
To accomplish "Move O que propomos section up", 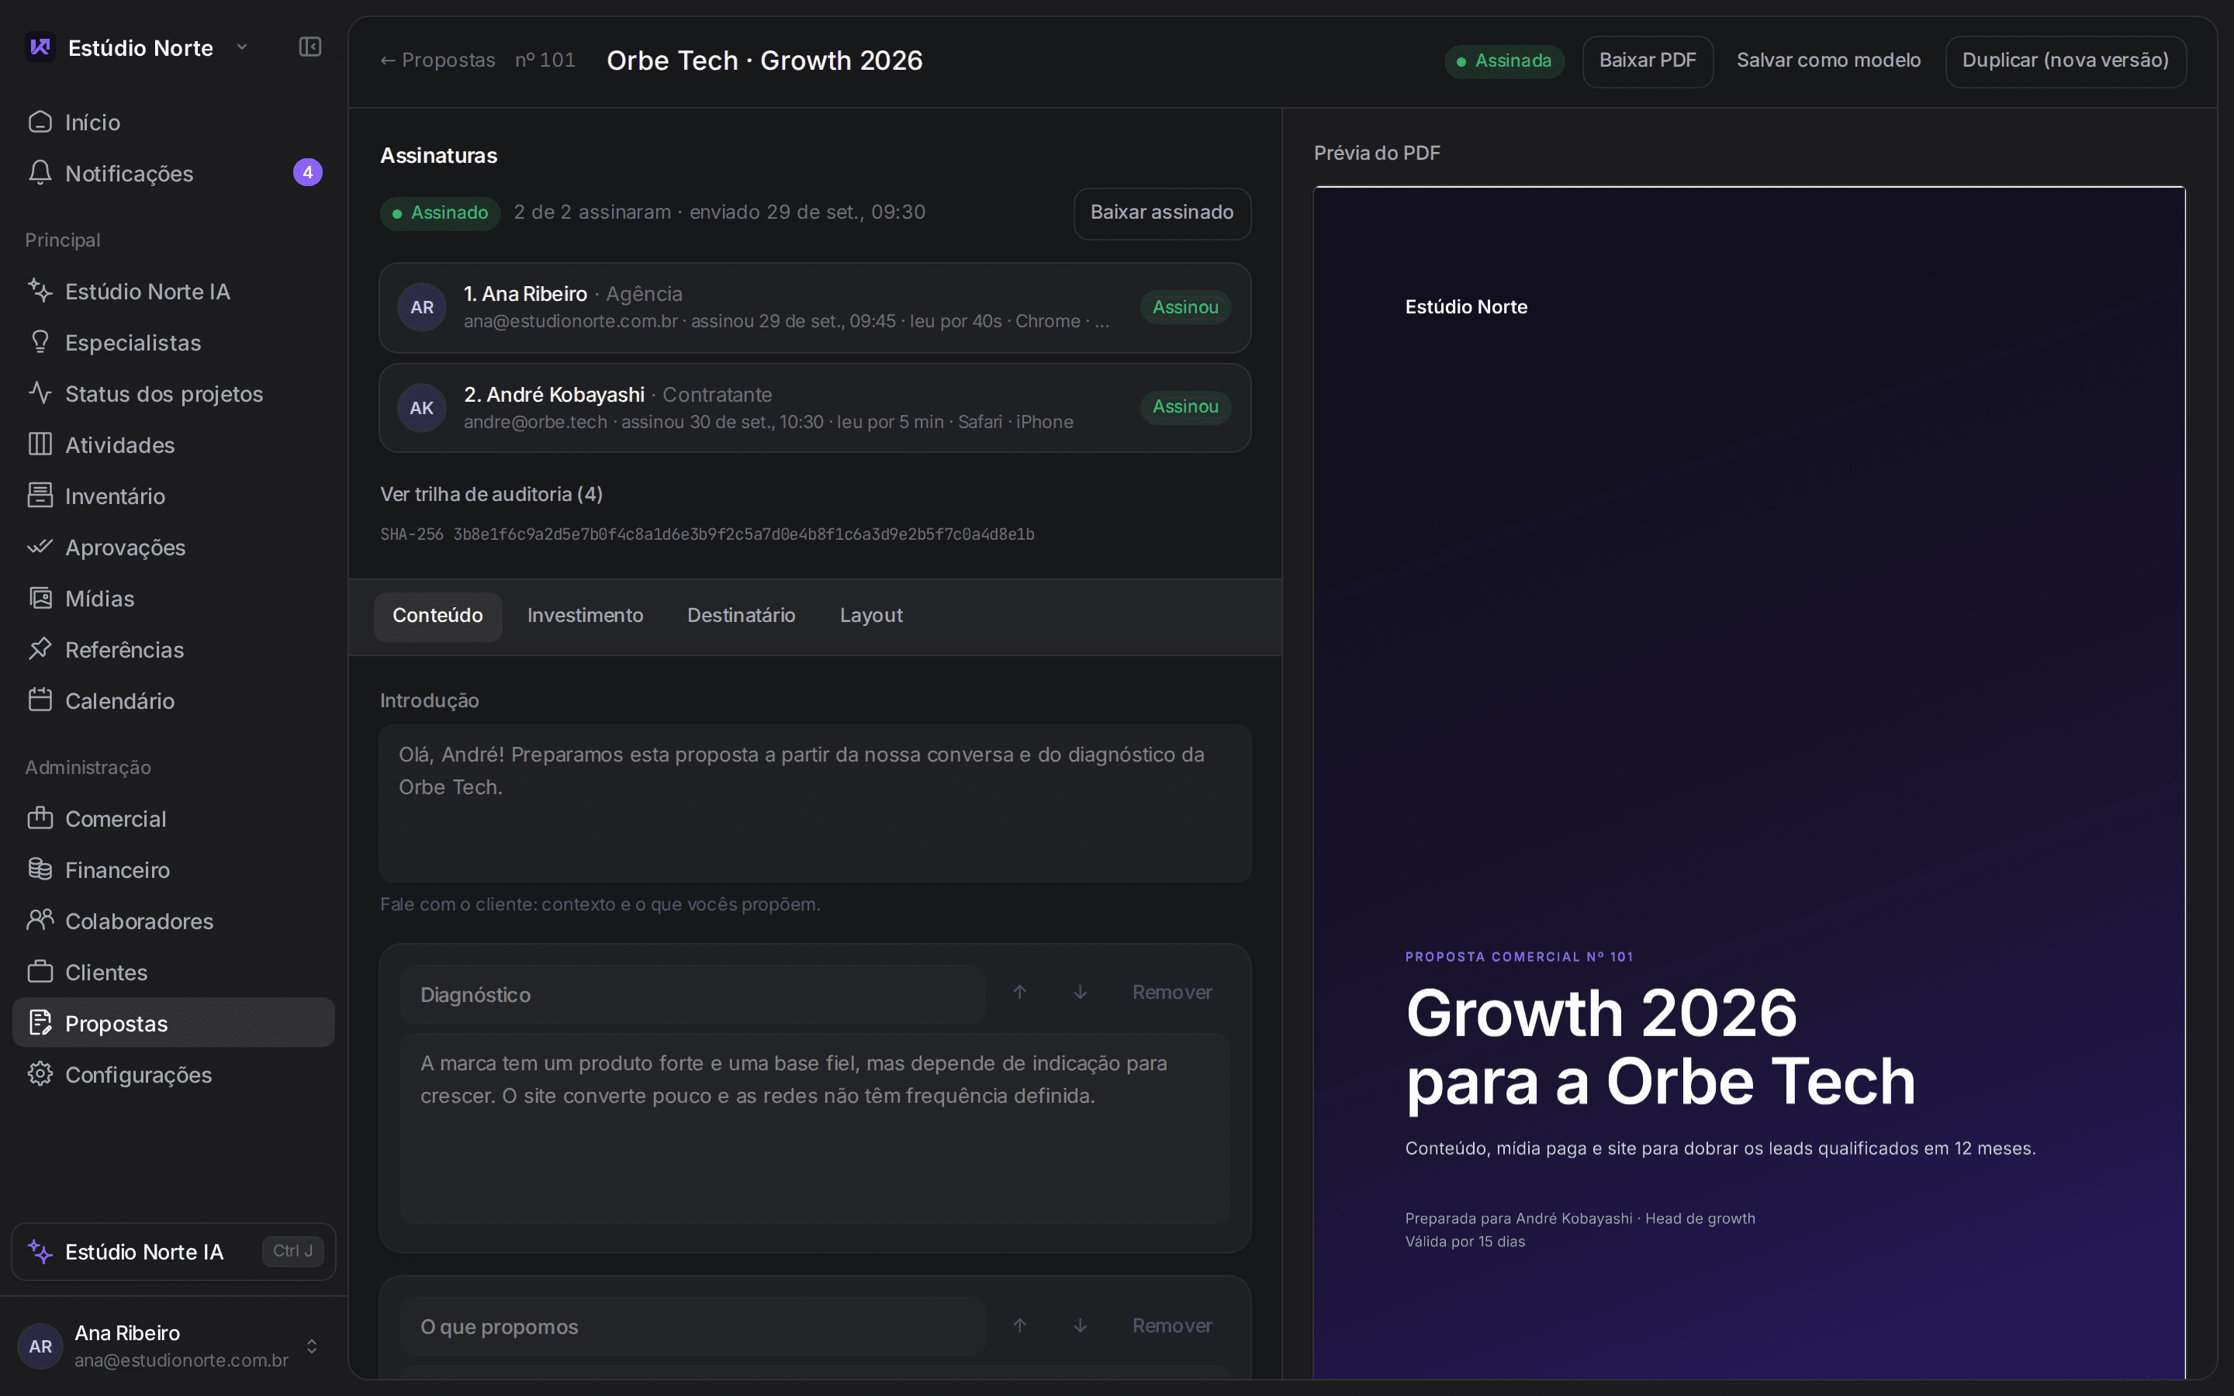I will tap(1020, 1326).
